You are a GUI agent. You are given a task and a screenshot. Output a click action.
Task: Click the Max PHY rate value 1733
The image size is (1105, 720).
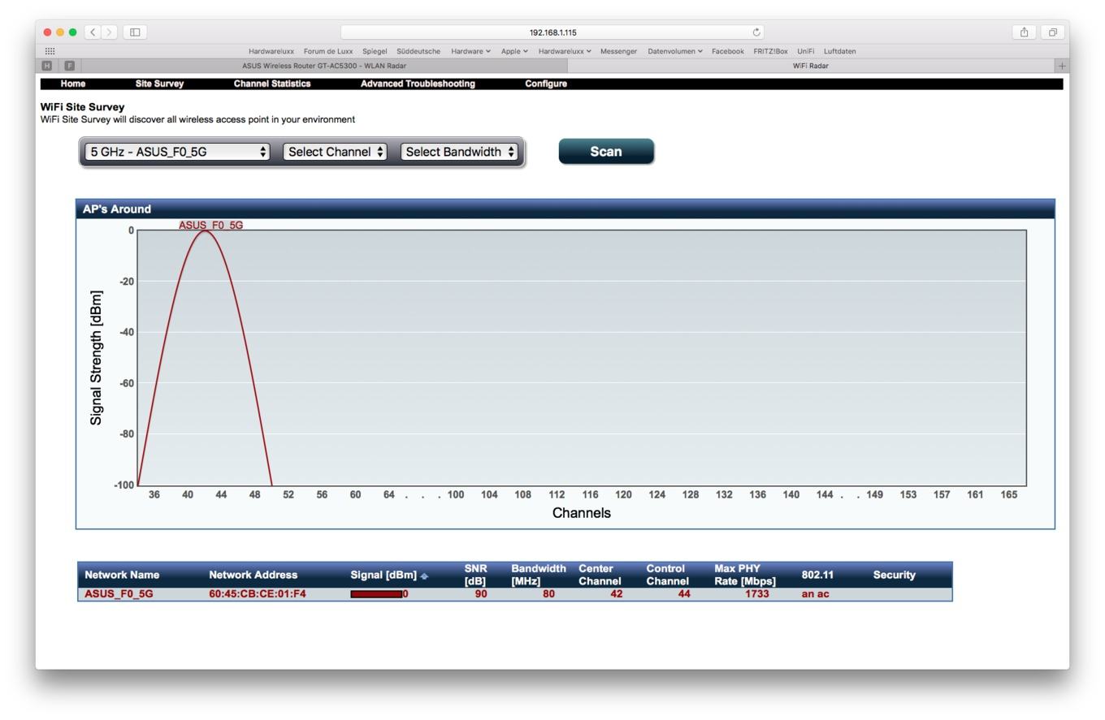pos(756,594)
